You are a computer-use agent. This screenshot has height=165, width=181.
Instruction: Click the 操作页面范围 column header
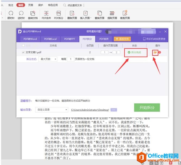click(x=110, y=46)
